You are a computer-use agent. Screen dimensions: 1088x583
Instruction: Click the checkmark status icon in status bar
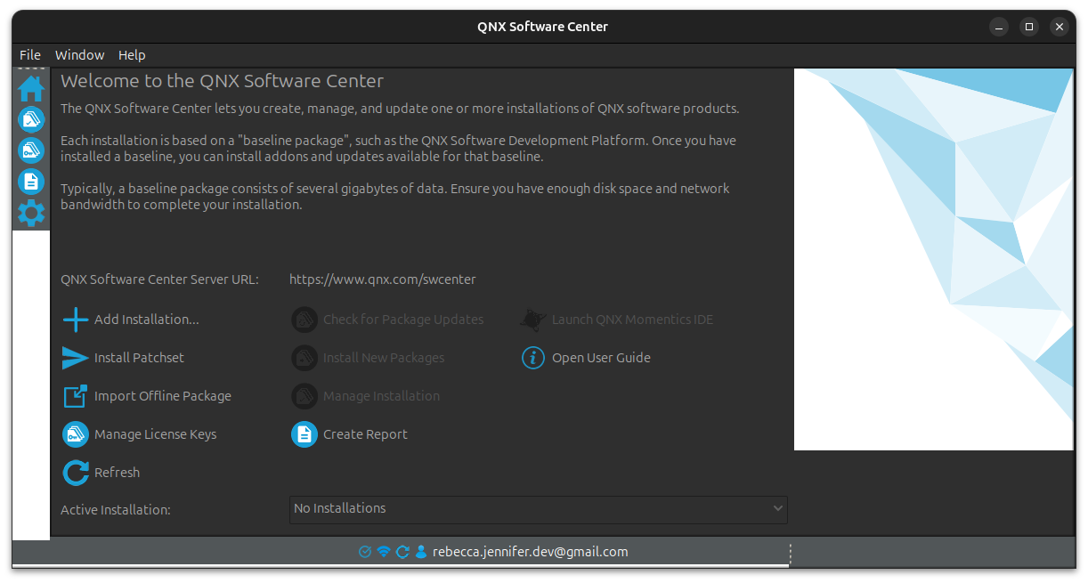click(x=364, y=552)
